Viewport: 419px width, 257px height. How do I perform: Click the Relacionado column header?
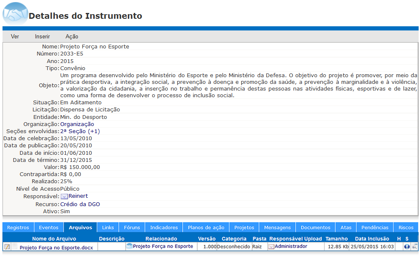pyautogui.click(x=161, y=239)
